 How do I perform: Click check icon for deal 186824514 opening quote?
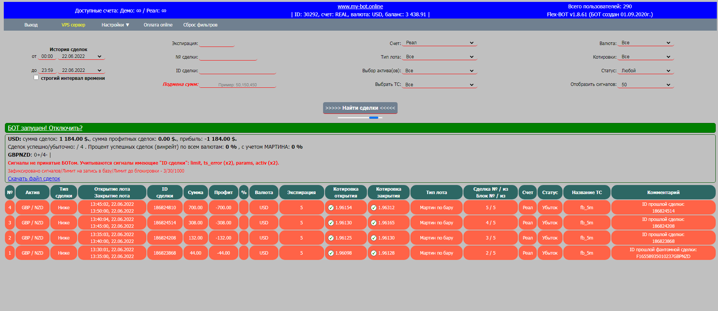(x=331, y=223)
